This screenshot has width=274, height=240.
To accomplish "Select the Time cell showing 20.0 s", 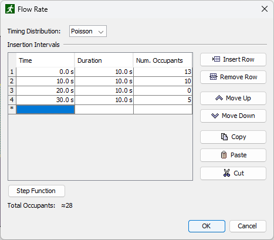I will click(x=45, y=90).
